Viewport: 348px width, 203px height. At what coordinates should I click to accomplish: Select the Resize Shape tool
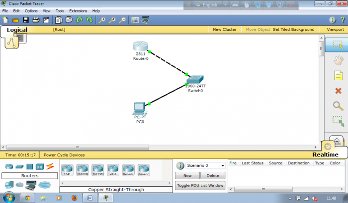click(x=338, y=121)
